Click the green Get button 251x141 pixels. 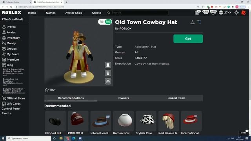tap(188, 39)
